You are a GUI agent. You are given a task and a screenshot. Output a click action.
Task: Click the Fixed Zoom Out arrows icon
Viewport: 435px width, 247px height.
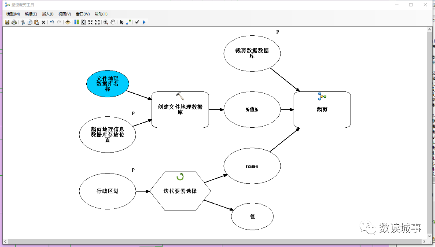click(x=97, y=22)
